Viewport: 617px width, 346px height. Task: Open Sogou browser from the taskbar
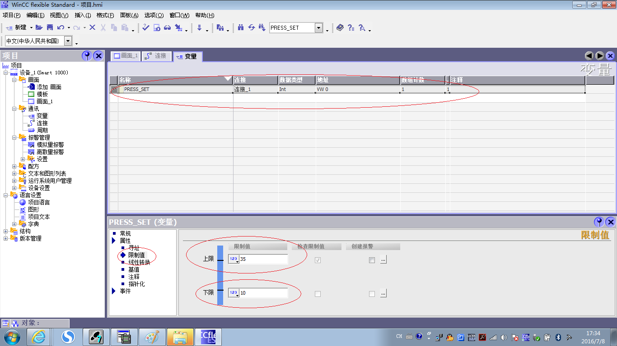(68, 337)
